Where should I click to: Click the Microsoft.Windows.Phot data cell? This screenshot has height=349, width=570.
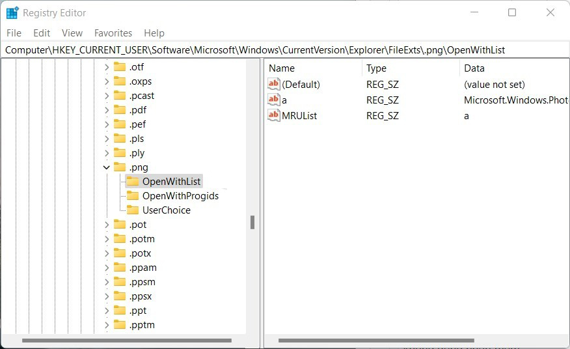516,100
